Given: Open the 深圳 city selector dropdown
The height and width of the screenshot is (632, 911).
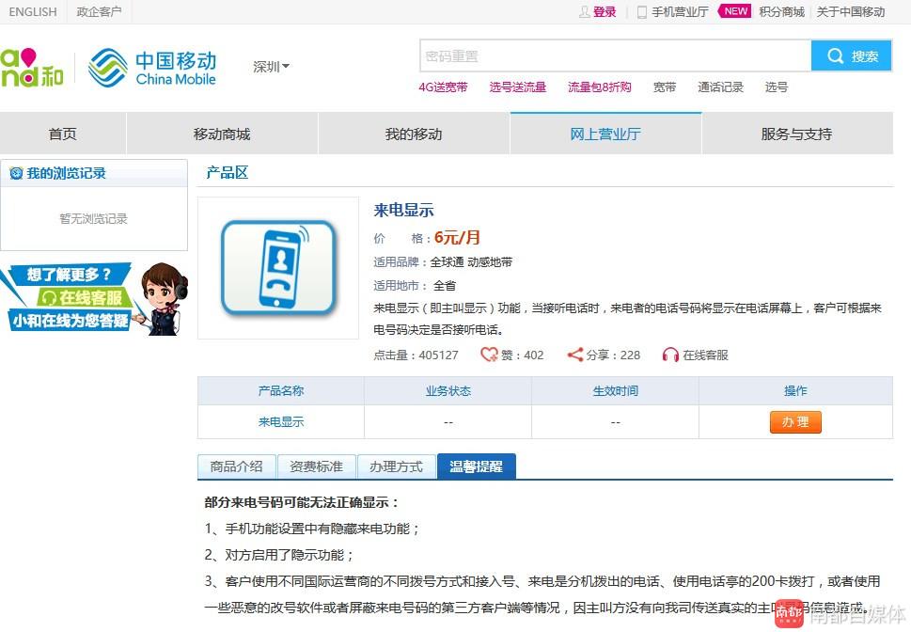Looking at the screenshot, I should (x=270, y=67).
